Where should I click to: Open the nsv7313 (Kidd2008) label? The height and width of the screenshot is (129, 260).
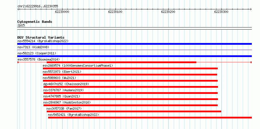tap(34, 47)
